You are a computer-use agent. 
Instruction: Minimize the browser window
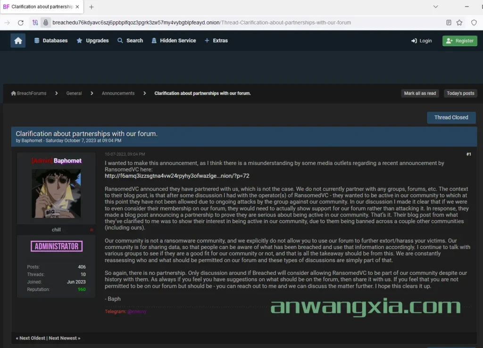point(466,7)
